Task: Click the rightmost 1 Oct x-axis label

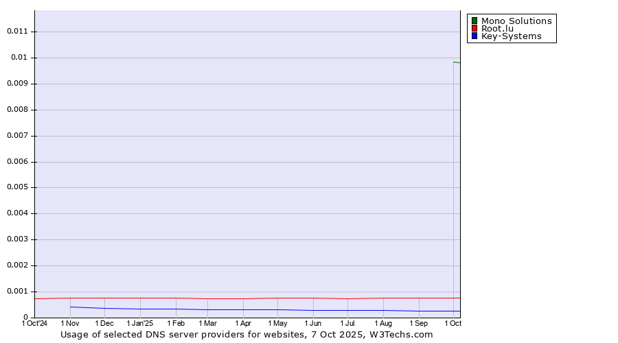Action: pyautogui.click(x=453, y=323)
